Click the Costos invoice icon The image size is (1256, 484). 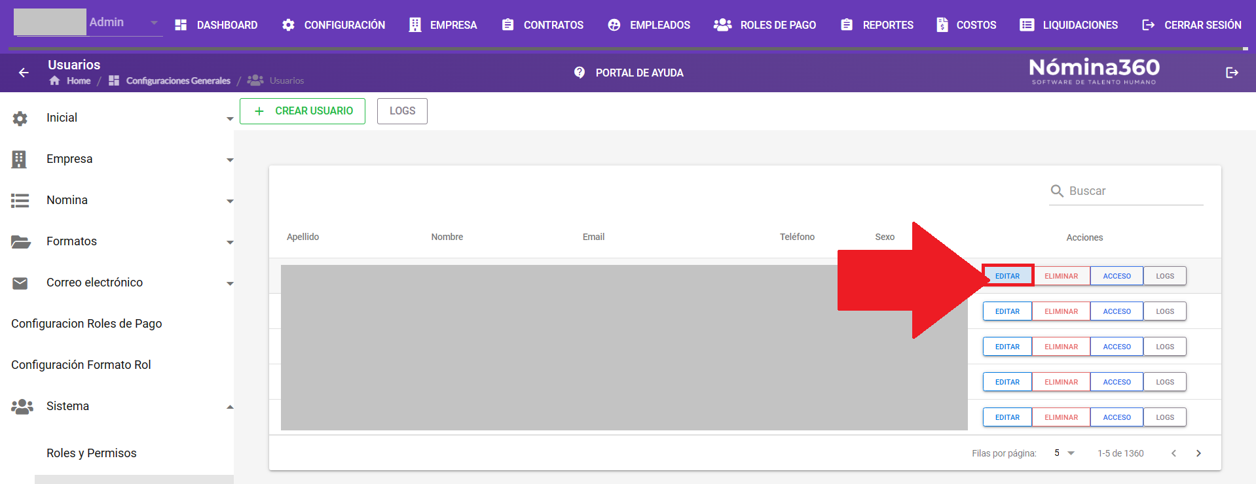pyautogui.click(x=942, y=25)
